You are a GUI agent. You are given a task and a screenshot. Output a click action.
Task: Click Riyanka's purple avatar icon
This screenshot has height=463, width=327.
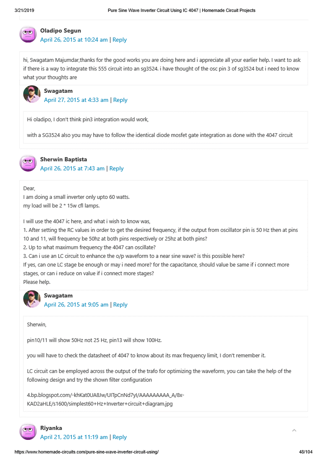coord(28,432)
